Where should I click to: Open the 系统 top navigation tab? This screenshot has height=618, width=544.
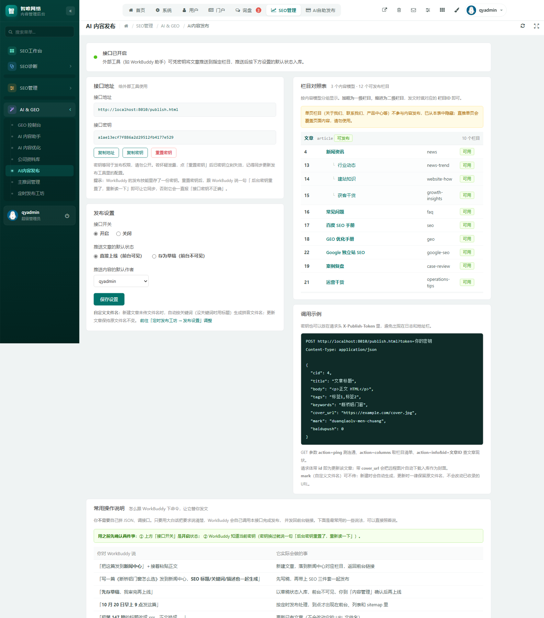point(163,10)
